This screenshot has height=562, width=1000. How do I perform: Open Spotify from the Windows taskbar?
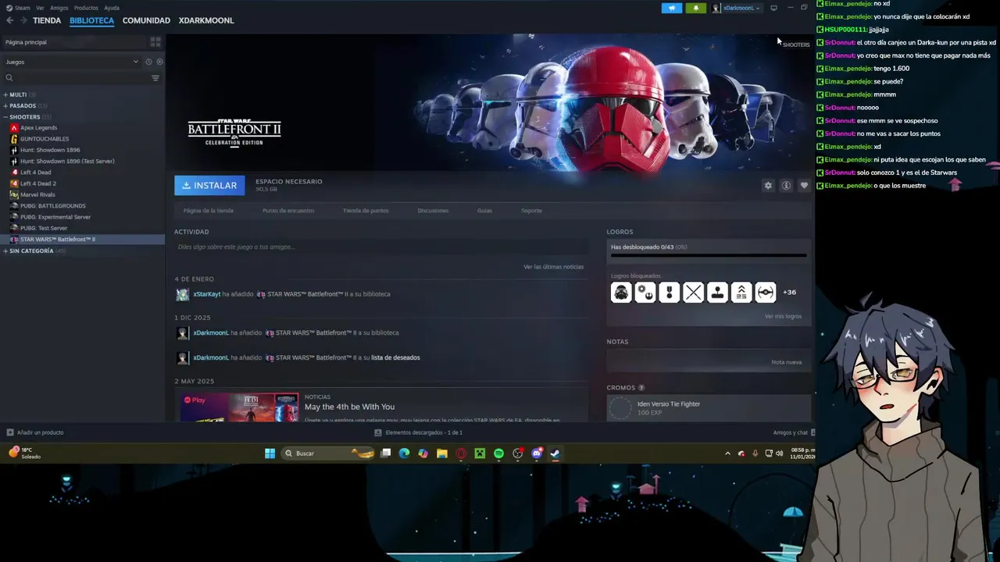pyautogui.click(x=498, y=454)
